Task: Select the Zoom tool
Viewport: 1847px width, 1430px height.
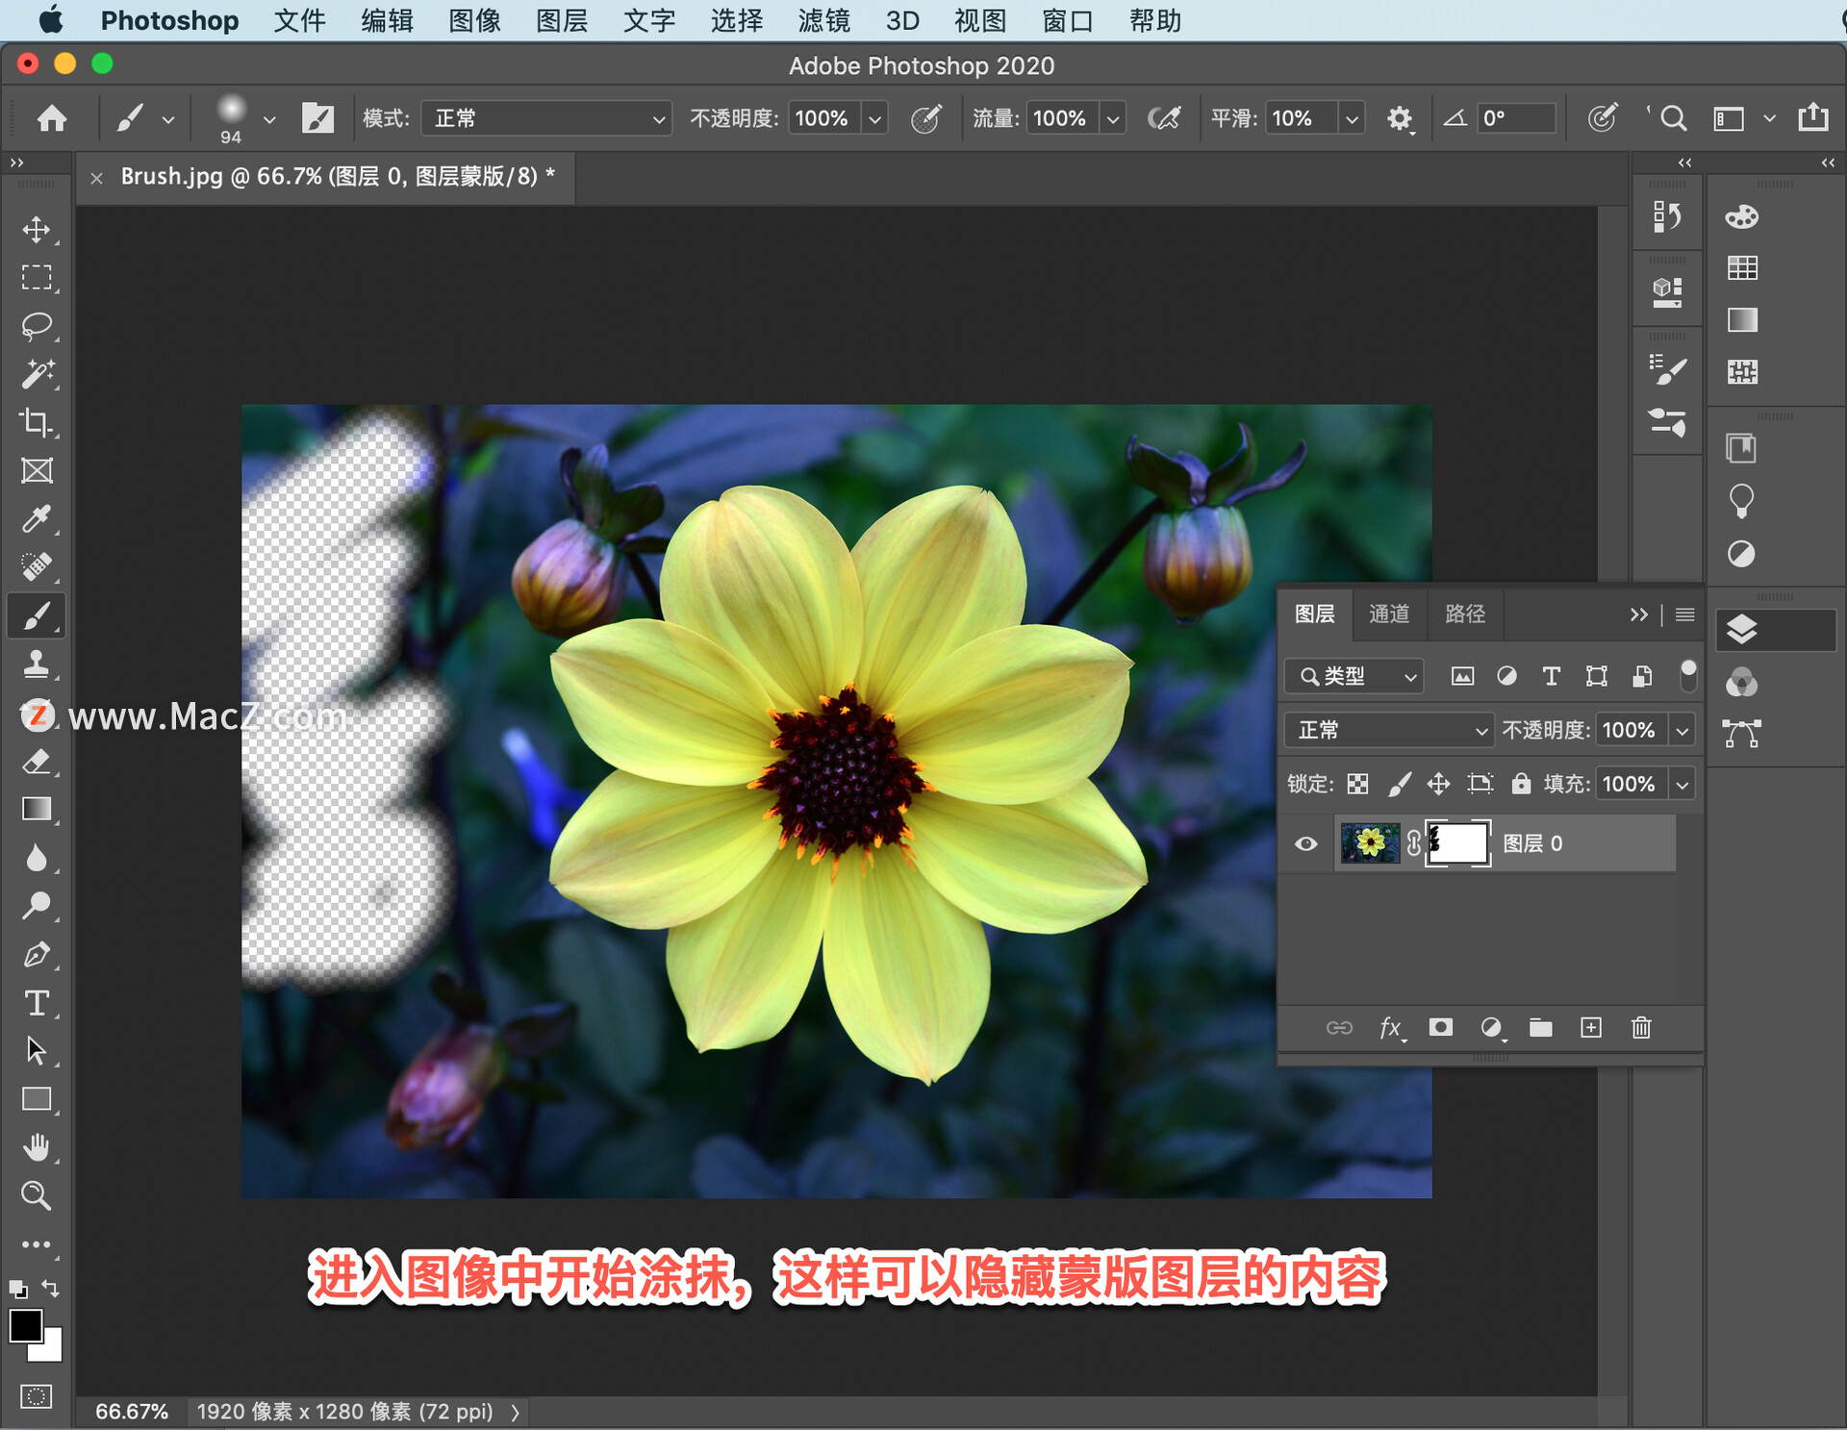Action: click(x=37, y=1195)
